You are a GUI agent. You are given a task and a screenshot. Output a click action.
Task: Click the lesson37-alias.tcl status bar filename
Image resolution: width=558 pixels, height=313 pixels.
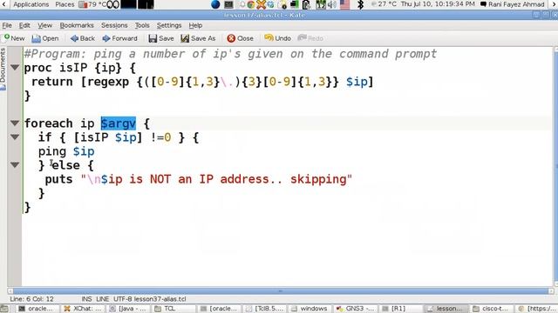pyautogui.click(x=160, y=299)
